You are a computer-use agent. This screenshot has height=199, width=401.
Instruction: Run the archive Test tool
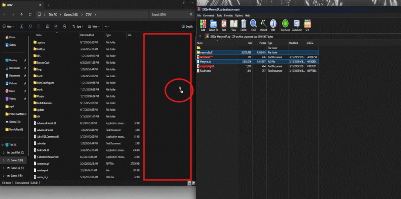click(x=224, y=25)
